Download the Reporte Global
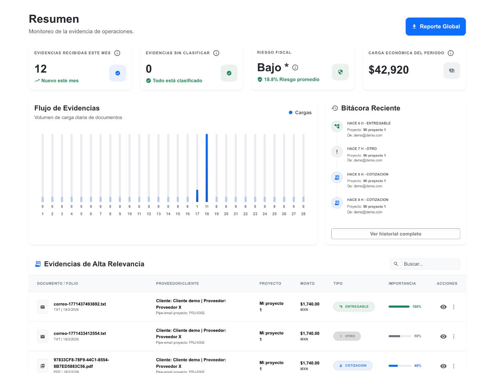 (435, 26)
